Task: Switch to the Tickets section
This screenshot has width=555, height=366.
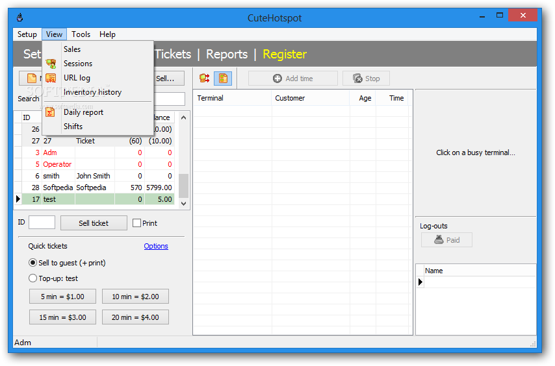Action: click(x=173, y=54)
